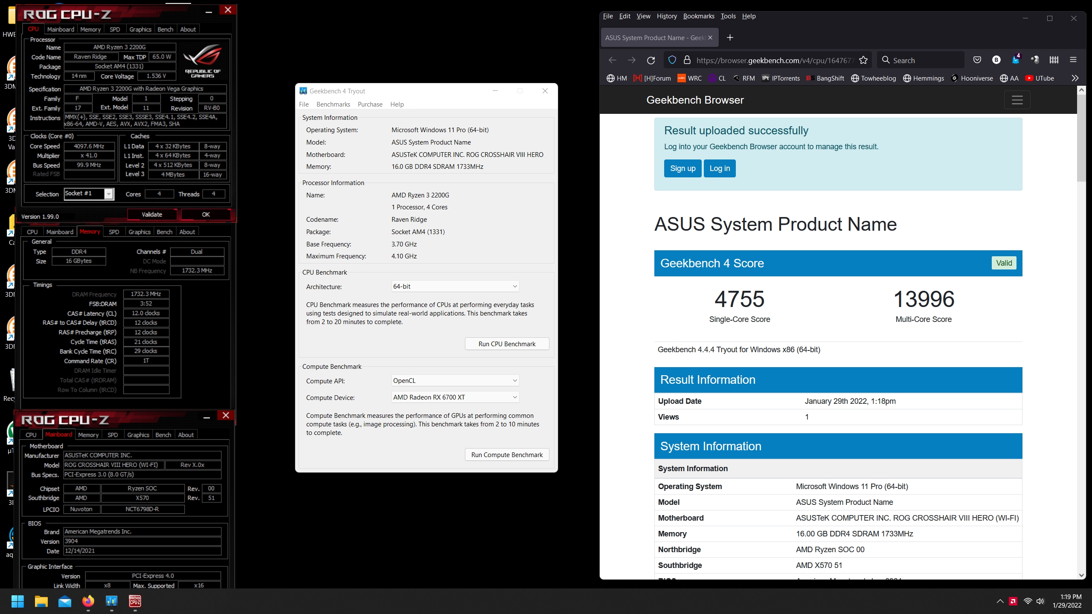This screenshot has height=614, width=1092.
Task: Click the OK button in CPU-Z
Action: click(206, 214)
